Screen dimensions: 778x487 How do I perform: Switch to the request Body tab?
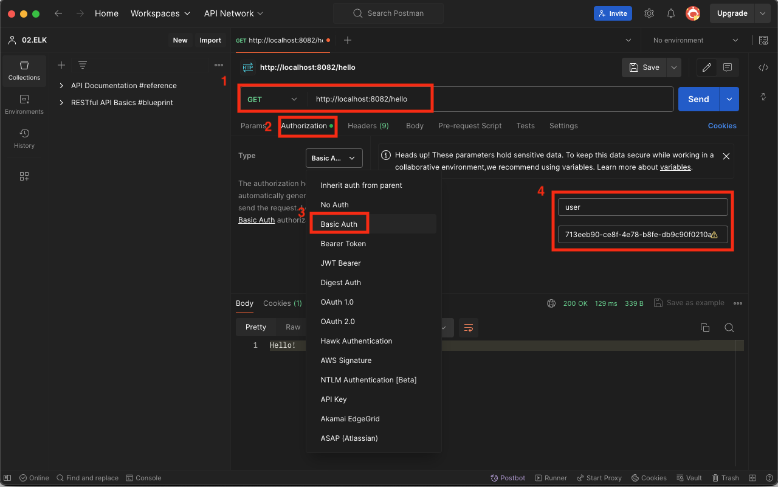pos(415,126)
